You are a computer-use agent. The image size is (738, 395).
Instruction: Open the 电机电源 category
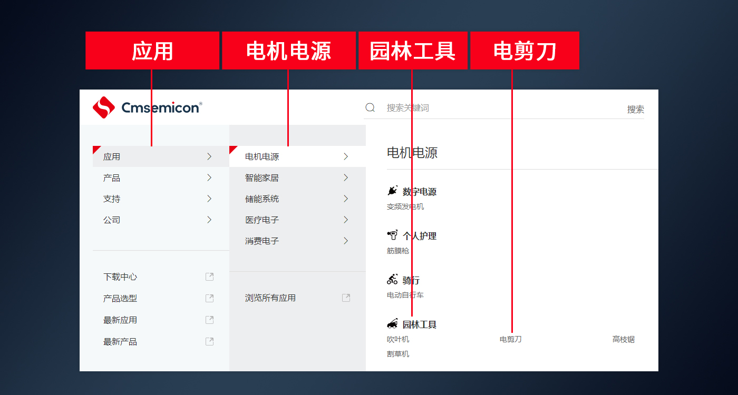[297, 156]
